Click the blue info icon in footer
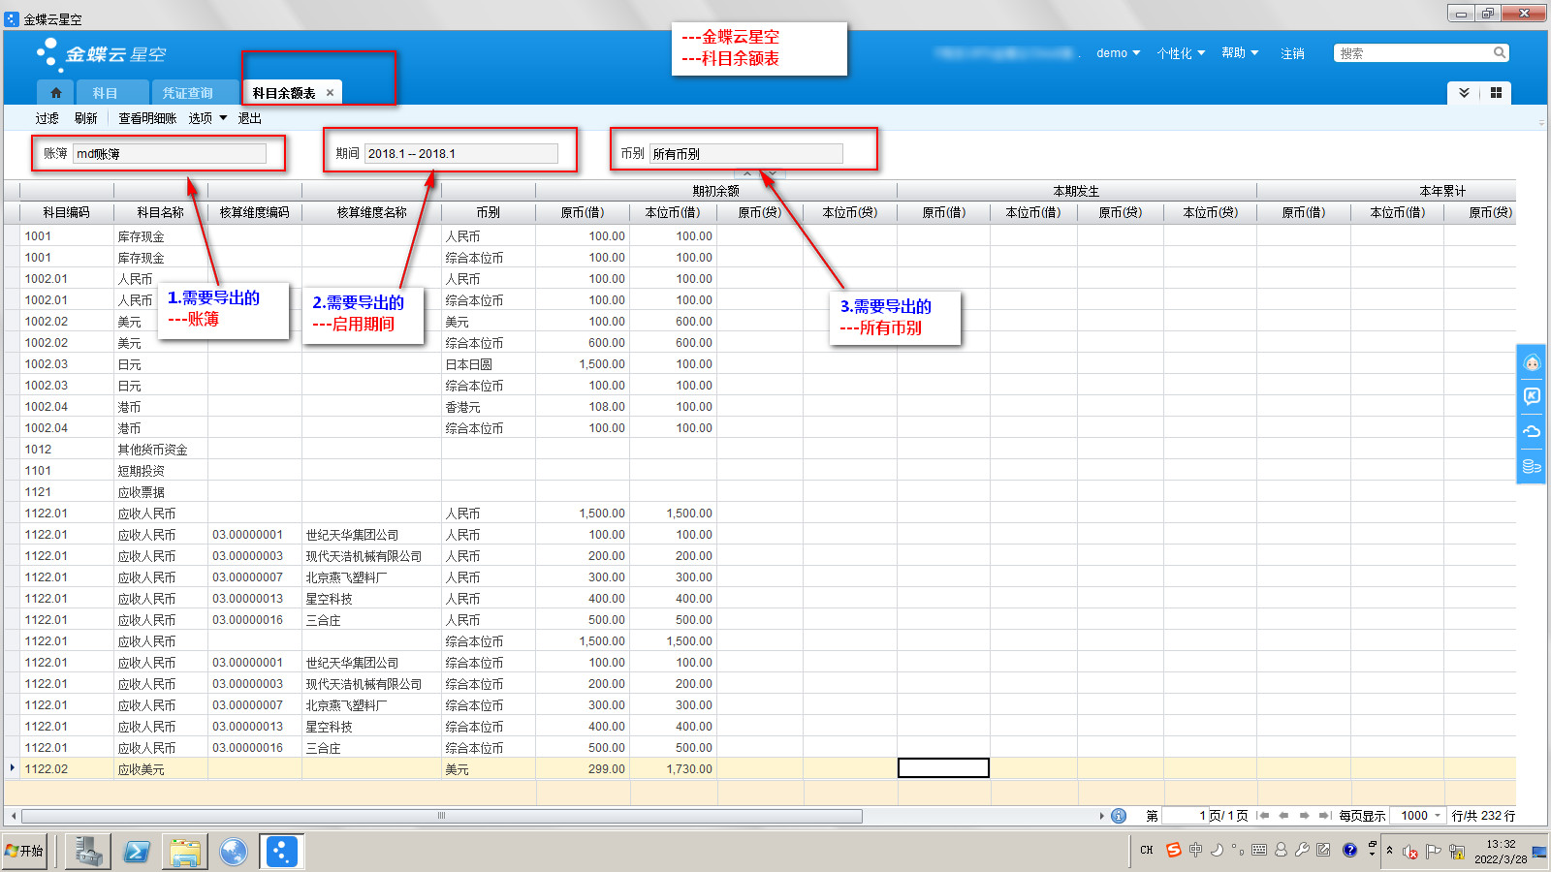 click(1119, 816)
